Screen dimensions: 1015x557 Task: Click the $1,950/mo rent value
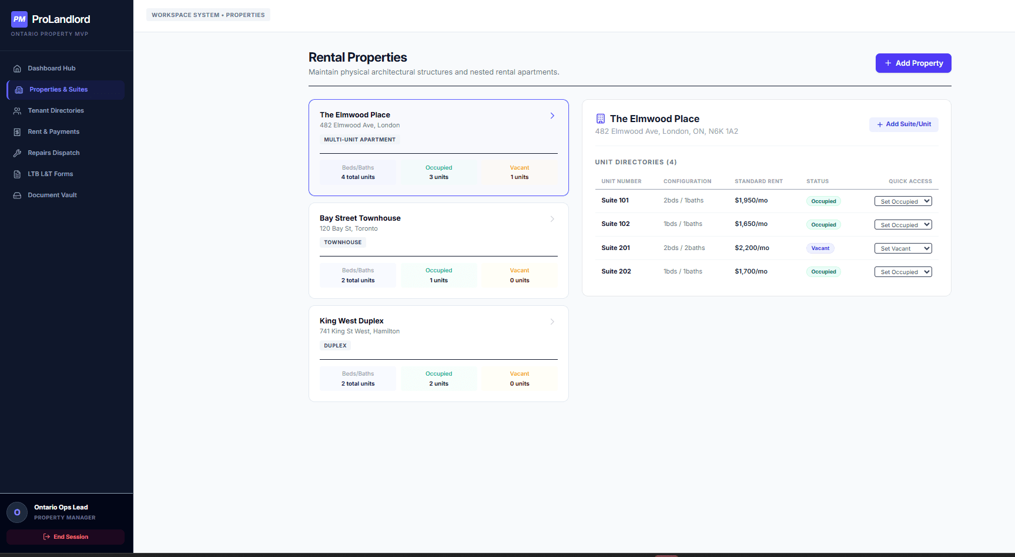pyautogui.click(x=751, y=201)
